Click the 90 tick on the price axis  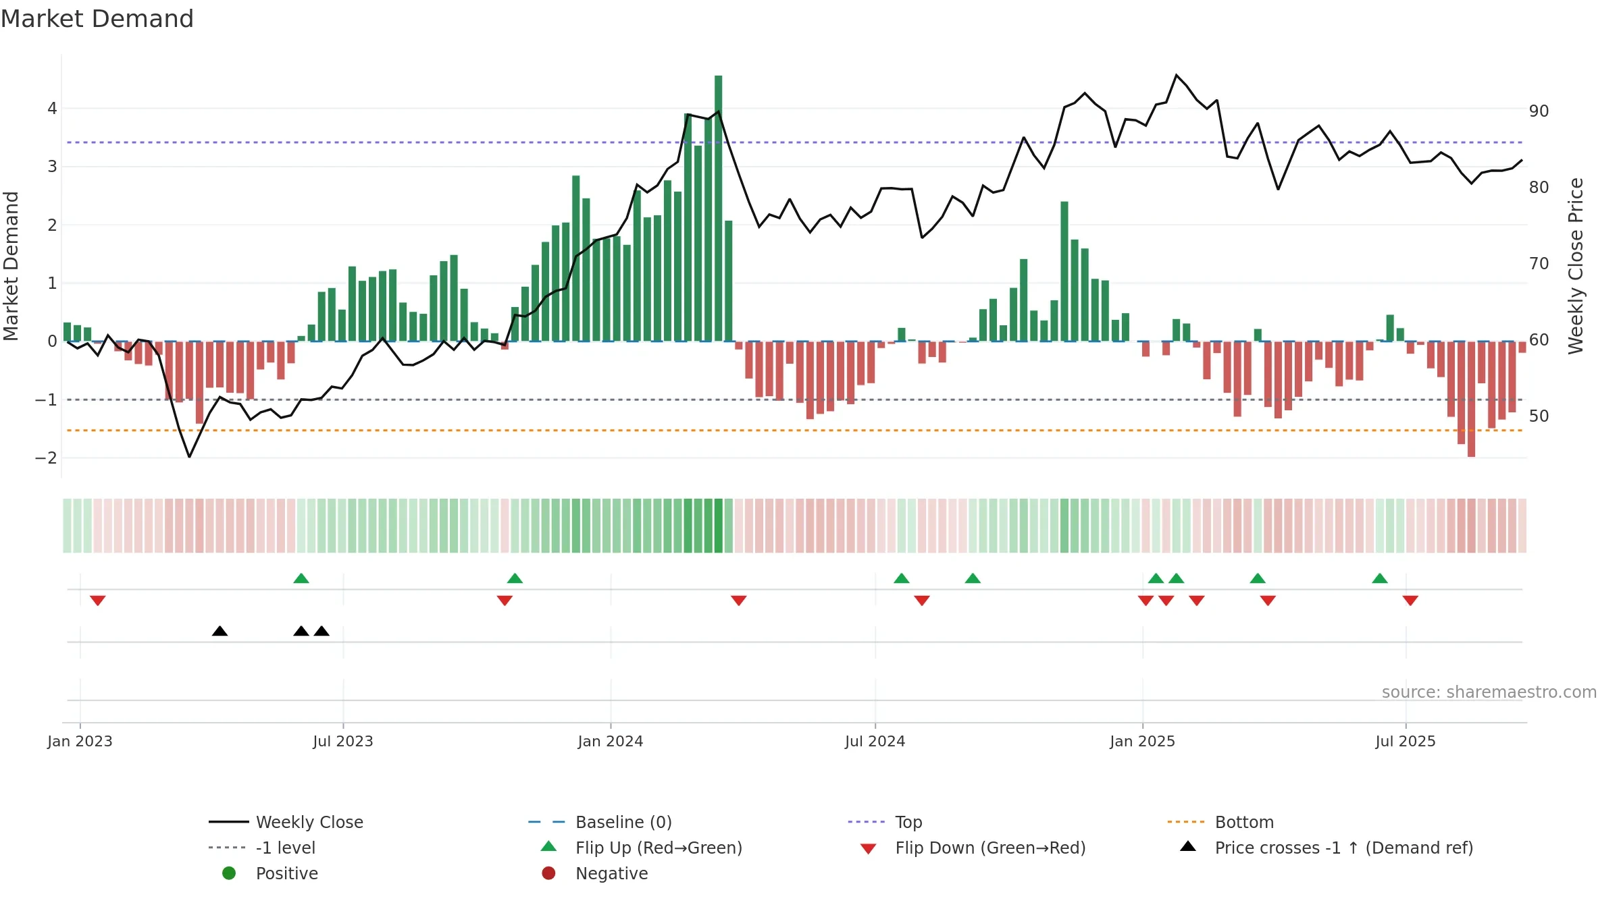pyautogui.click(x=1539, y=111)
